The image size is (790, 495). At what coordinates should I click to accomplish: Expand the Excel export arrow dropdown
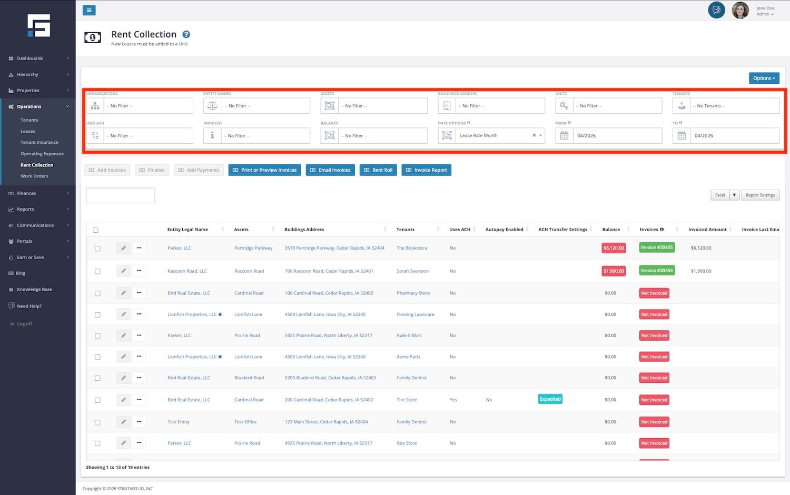[734, 195]
